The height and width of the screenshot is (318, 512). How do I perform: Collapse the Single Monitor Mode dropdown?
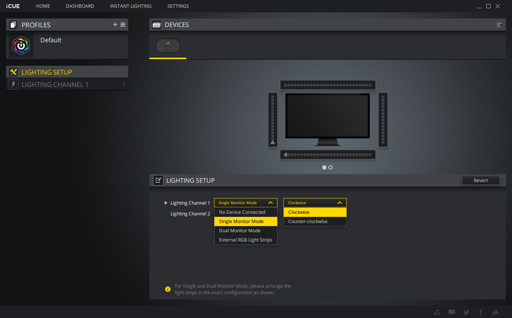click(x=246, y=203)
